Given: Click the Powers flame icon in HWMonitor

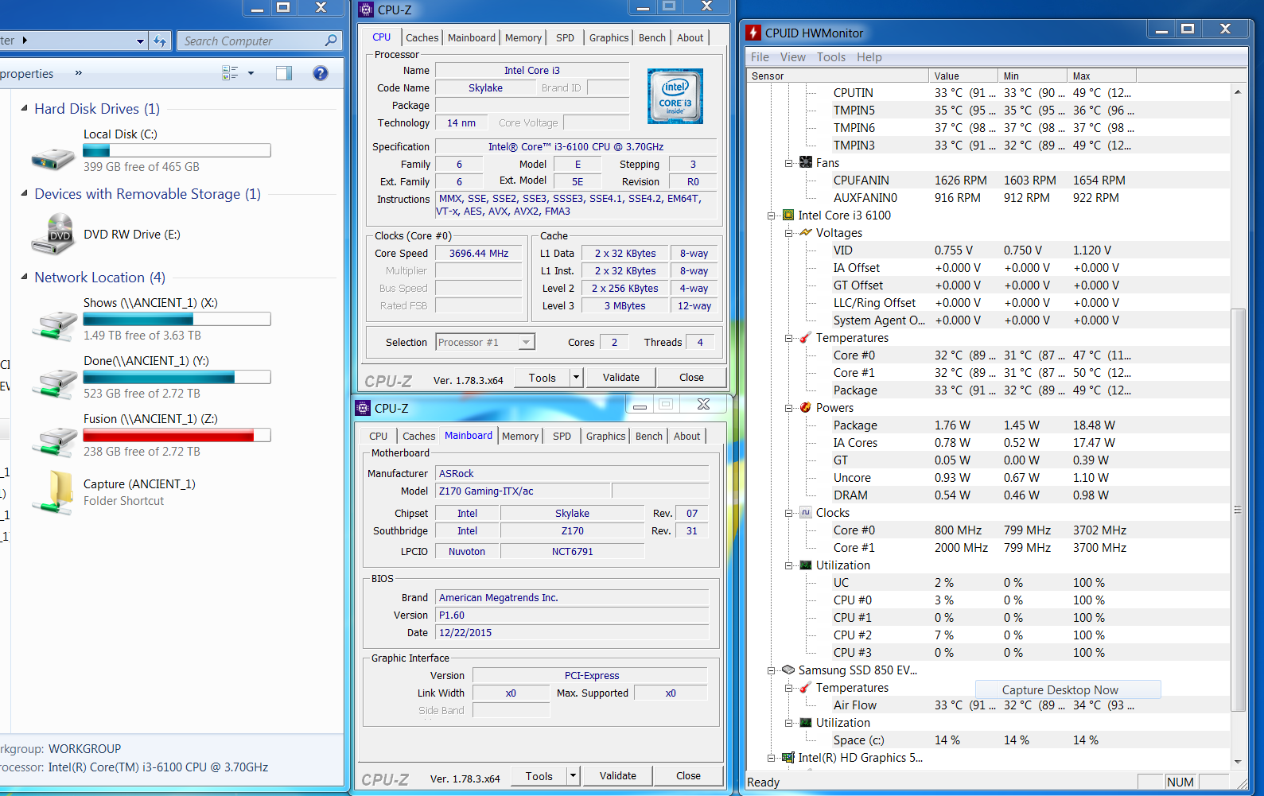Looking at the screenshot, I should 806,408.
